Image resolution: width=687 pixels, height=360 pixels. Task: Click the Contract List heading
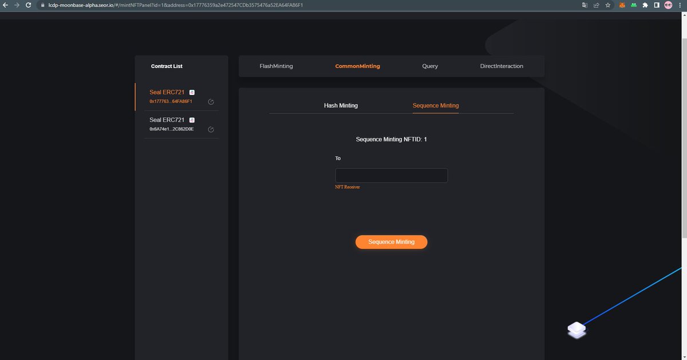click(x=167, y=66)
